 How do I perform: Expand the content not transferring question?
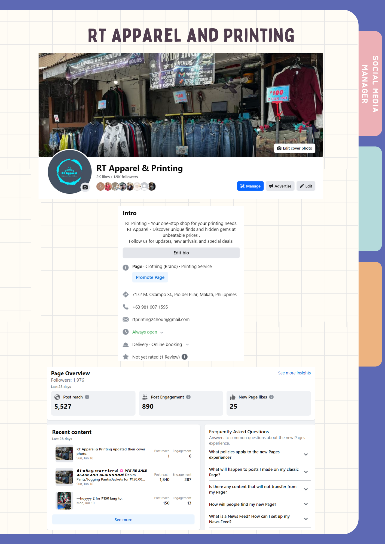[306, 489]
